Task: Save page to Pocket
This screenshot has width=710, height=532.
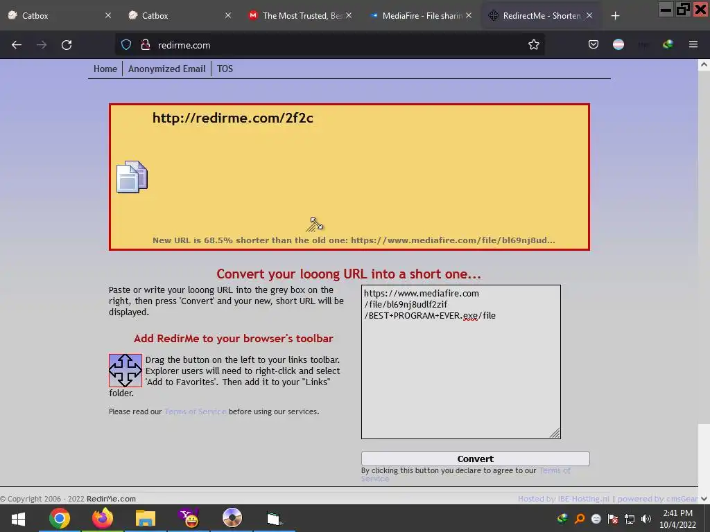Action: point(594,44)
